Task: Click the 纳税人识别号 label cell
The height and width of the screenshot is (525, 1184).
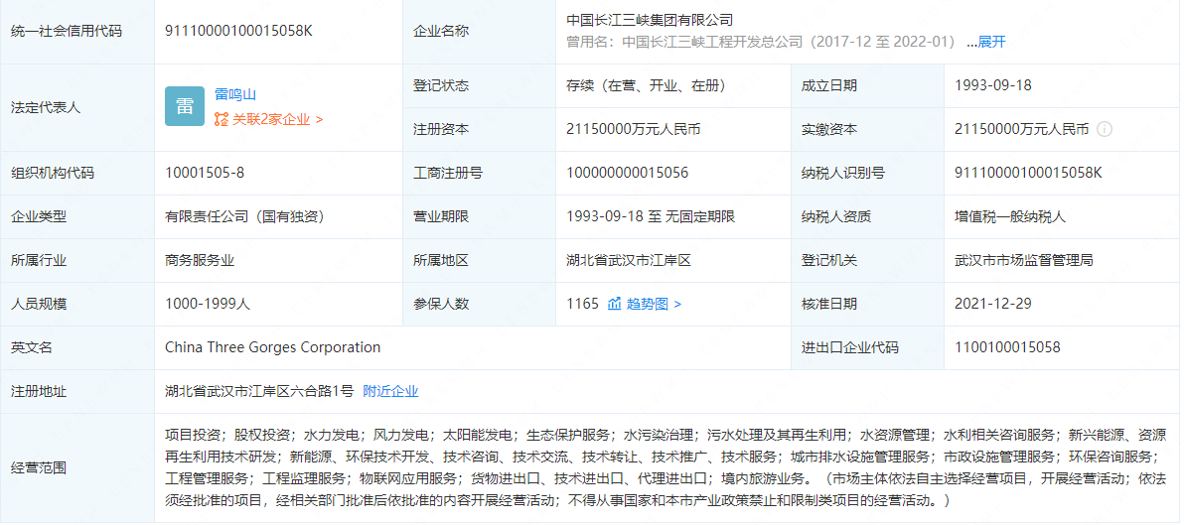Action: tap(867, 174)
